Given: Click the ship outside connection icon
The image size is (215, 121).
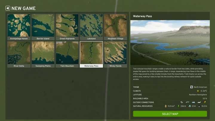Looking at the screenshot, I should point(193,102).
